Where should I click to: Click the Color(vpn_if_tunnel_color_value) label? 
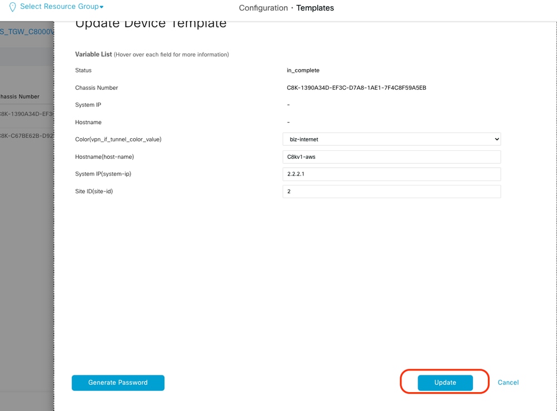tap(118, 139)
